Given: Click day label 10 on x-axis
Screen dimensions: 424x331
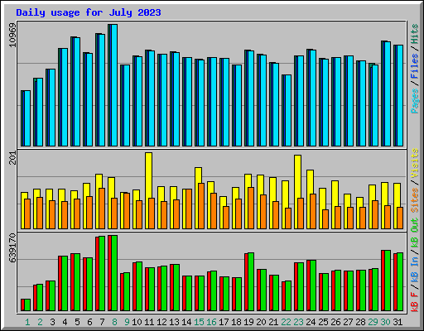Looking at the screenshot, I should [137, 322].
